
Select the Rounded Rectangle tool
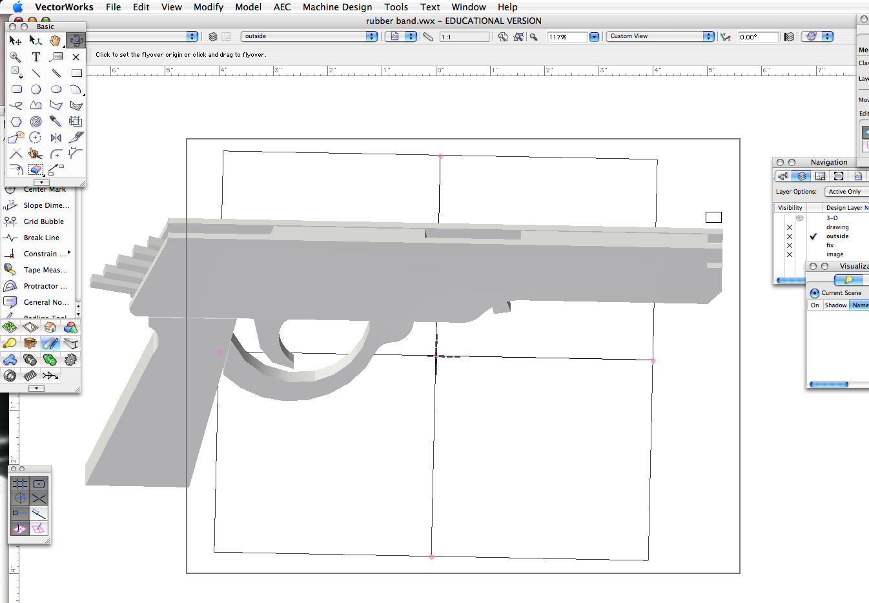click(x=16, y=89)
